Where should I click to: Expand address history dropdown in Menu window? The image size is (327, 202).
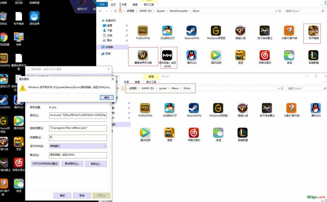(278, 89)
